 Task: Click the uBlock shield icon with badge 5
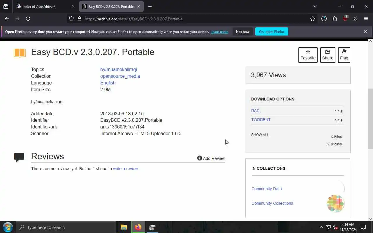[345, 18]
